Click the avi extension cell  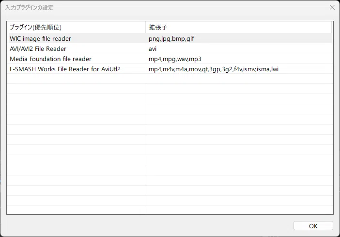pyautogui.click(x=239, y=48)
